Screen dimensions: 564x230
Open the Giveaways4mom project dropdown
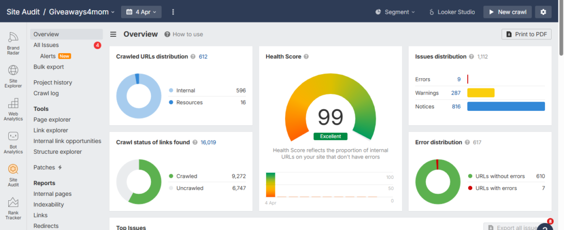82,12
